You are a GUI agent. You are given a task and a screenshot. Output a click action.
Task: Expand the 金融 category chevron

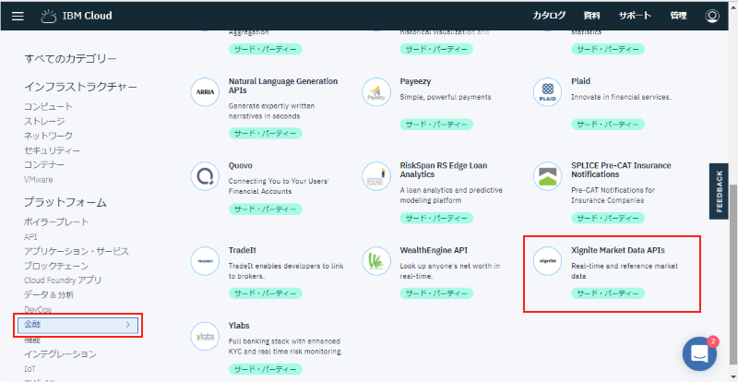pos(127,325)
